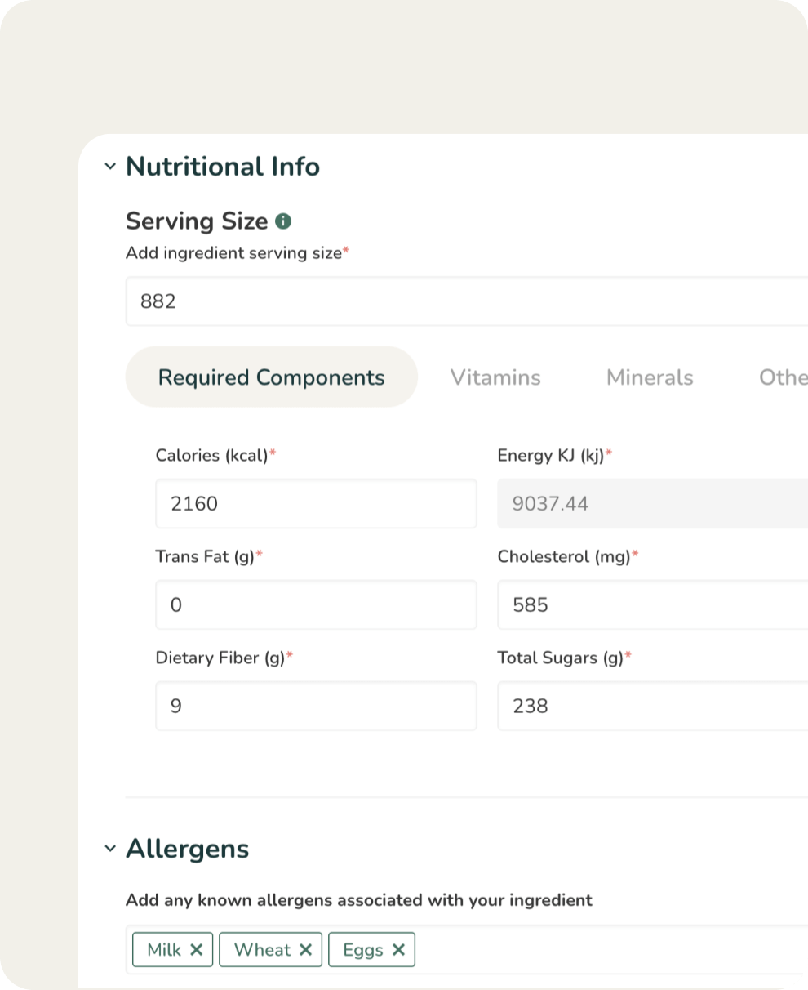The height and width of the screenshot is (990, 808).
Task: Click the Energy KJ field
Action: (651, 503)
